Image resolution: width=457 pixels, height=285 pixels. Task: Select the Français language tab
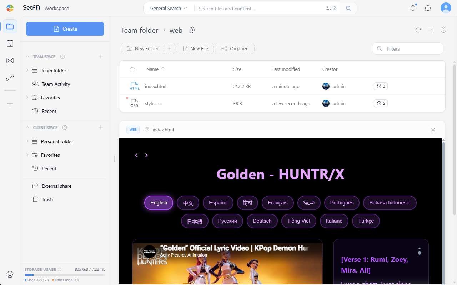278,203
